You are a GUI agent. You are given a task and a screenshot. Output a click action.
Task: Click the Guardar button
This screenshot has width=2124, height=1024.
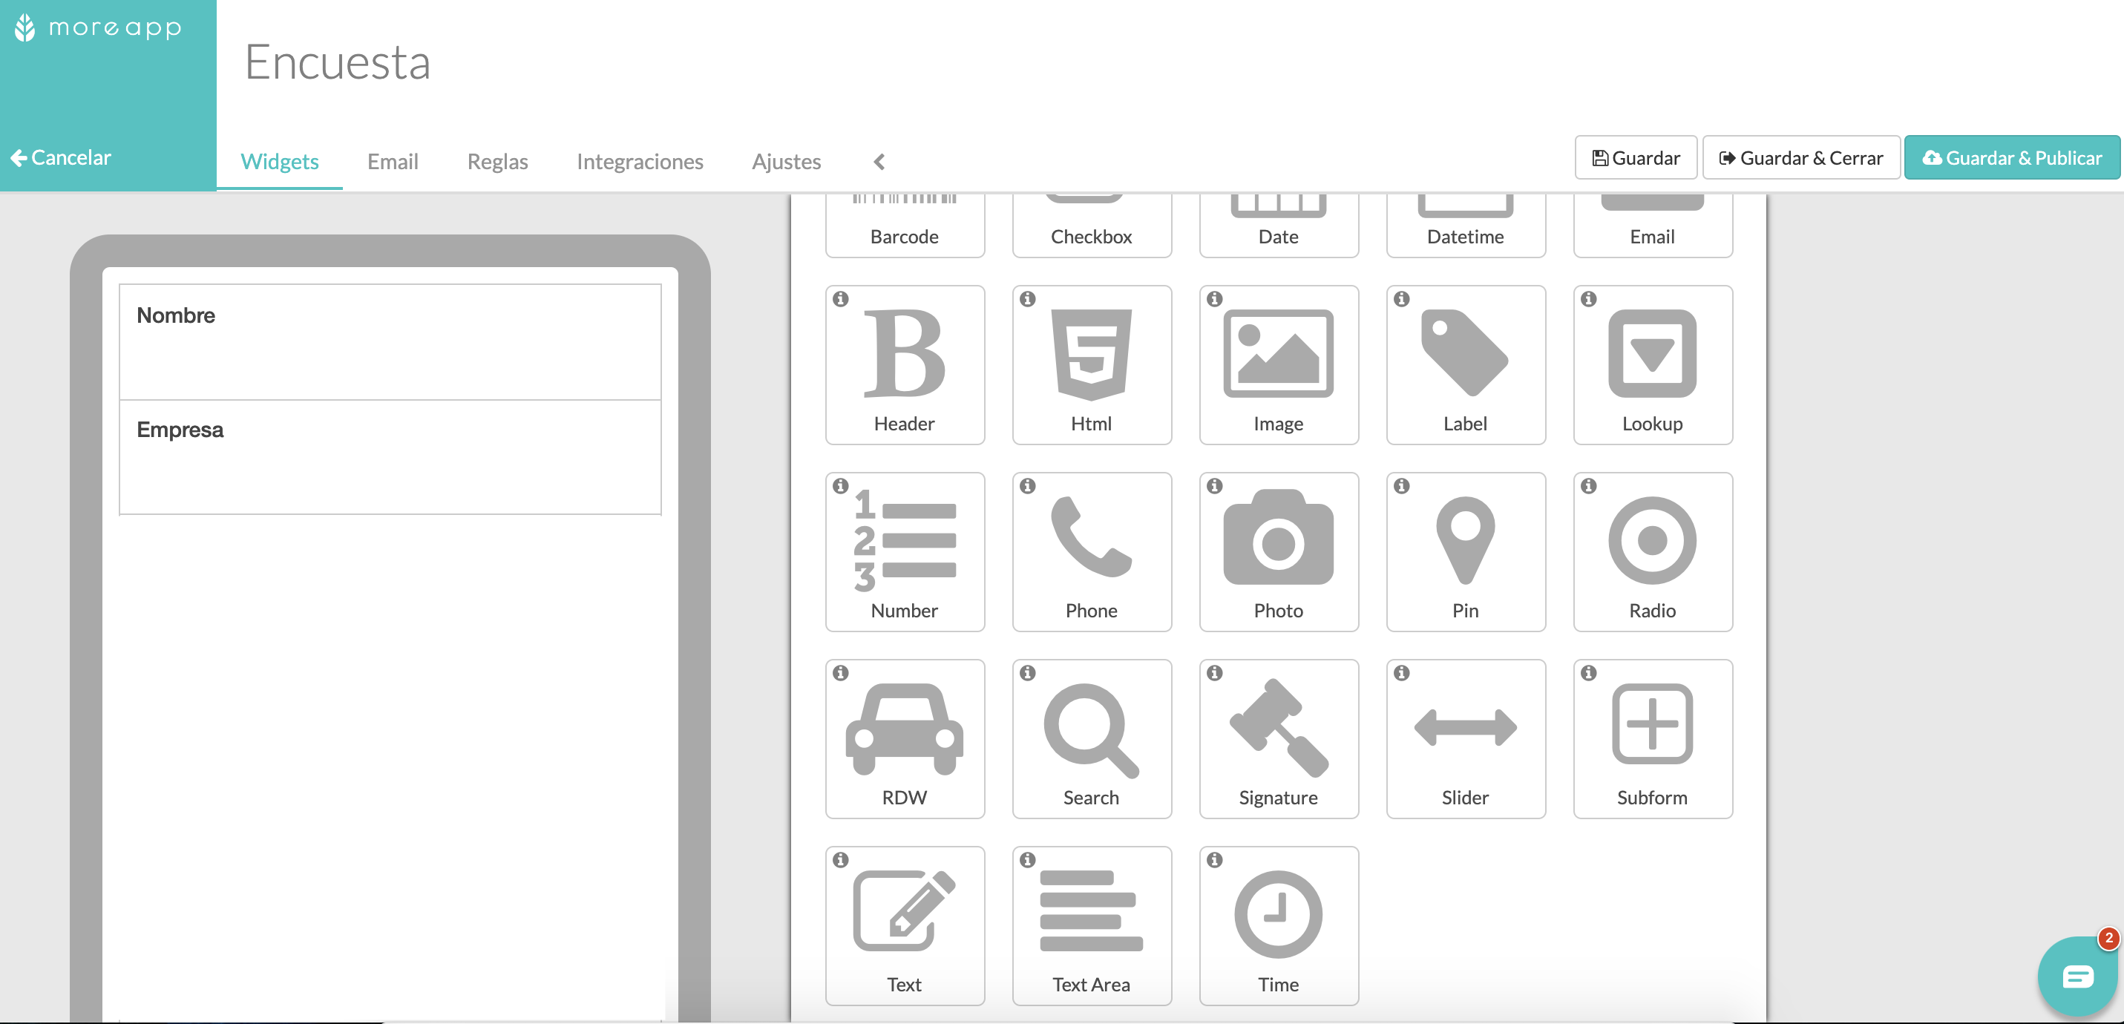pyautogui.click(x=1636, y=157)
